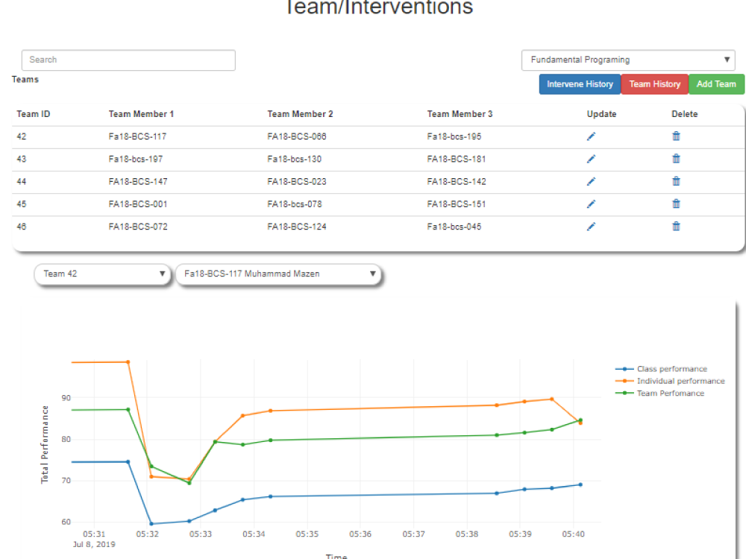Delete team 46 using trash icon
The image size is (746, 559).
coord(676,227)
